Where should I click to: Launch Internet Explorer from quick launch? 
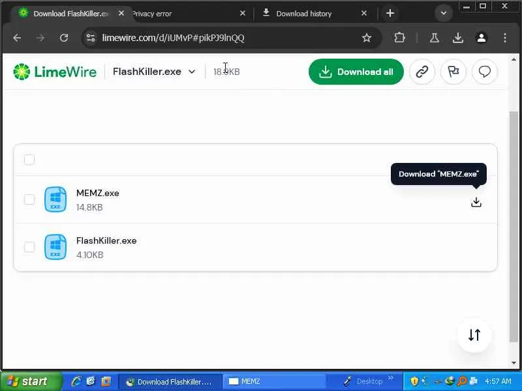tap(76, 381)
